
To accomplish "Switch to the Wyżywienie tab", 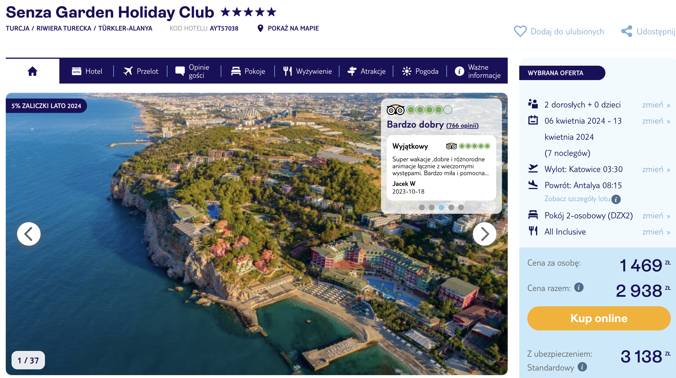I will 307,71.
